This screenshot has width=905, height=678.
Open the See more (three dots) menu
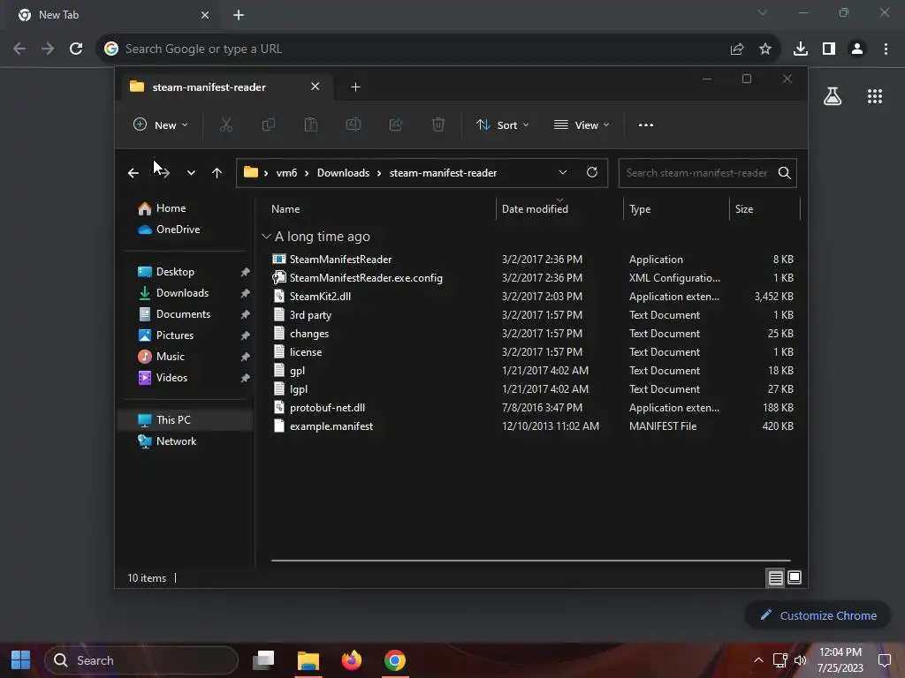[x=646, y=124]
